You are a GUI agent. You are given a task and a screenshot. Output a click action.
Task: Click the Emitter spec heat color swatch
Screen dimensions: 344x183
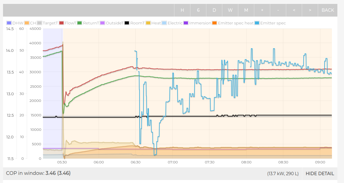point(214,23)
